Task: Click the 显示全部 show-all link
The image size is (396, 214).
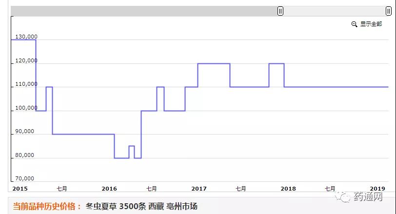Action: coord(371,24)
